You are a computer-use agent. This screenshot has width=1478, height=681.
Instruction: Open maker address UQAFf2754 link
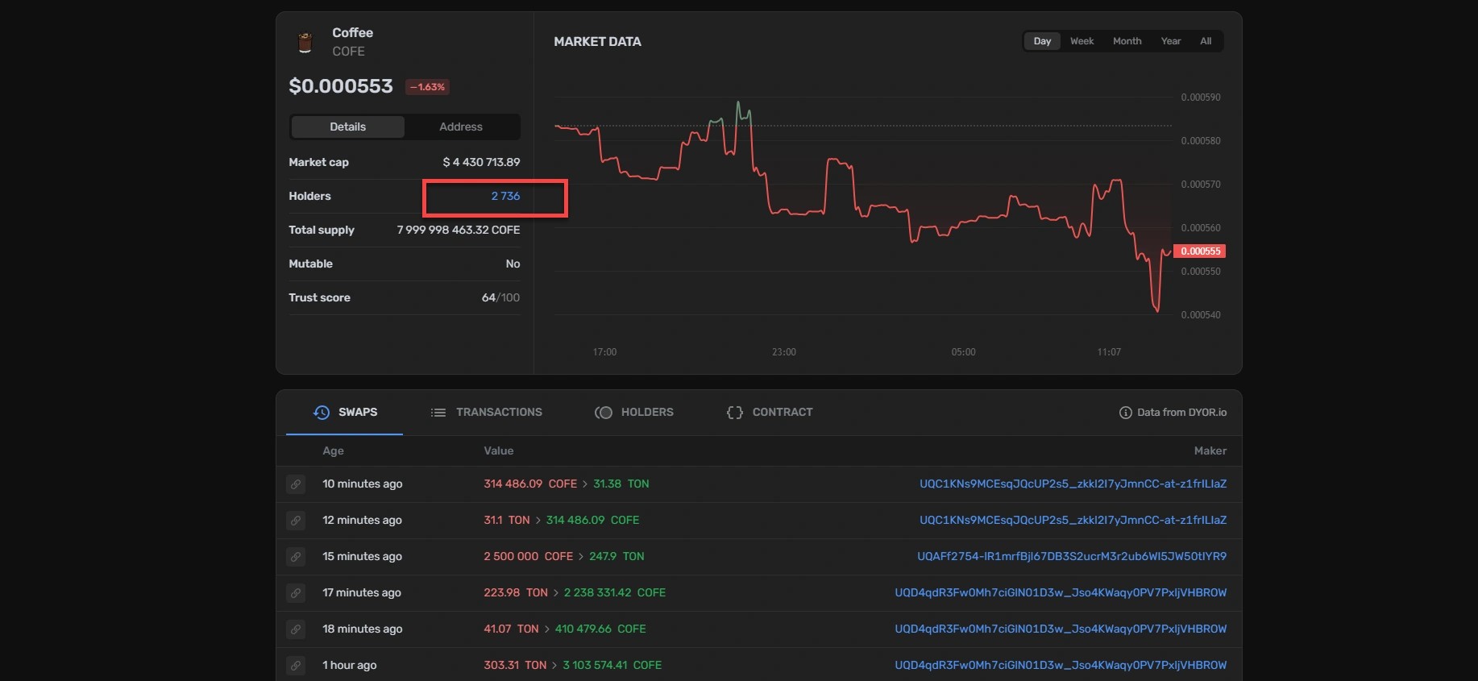[x=1071, y=557]
